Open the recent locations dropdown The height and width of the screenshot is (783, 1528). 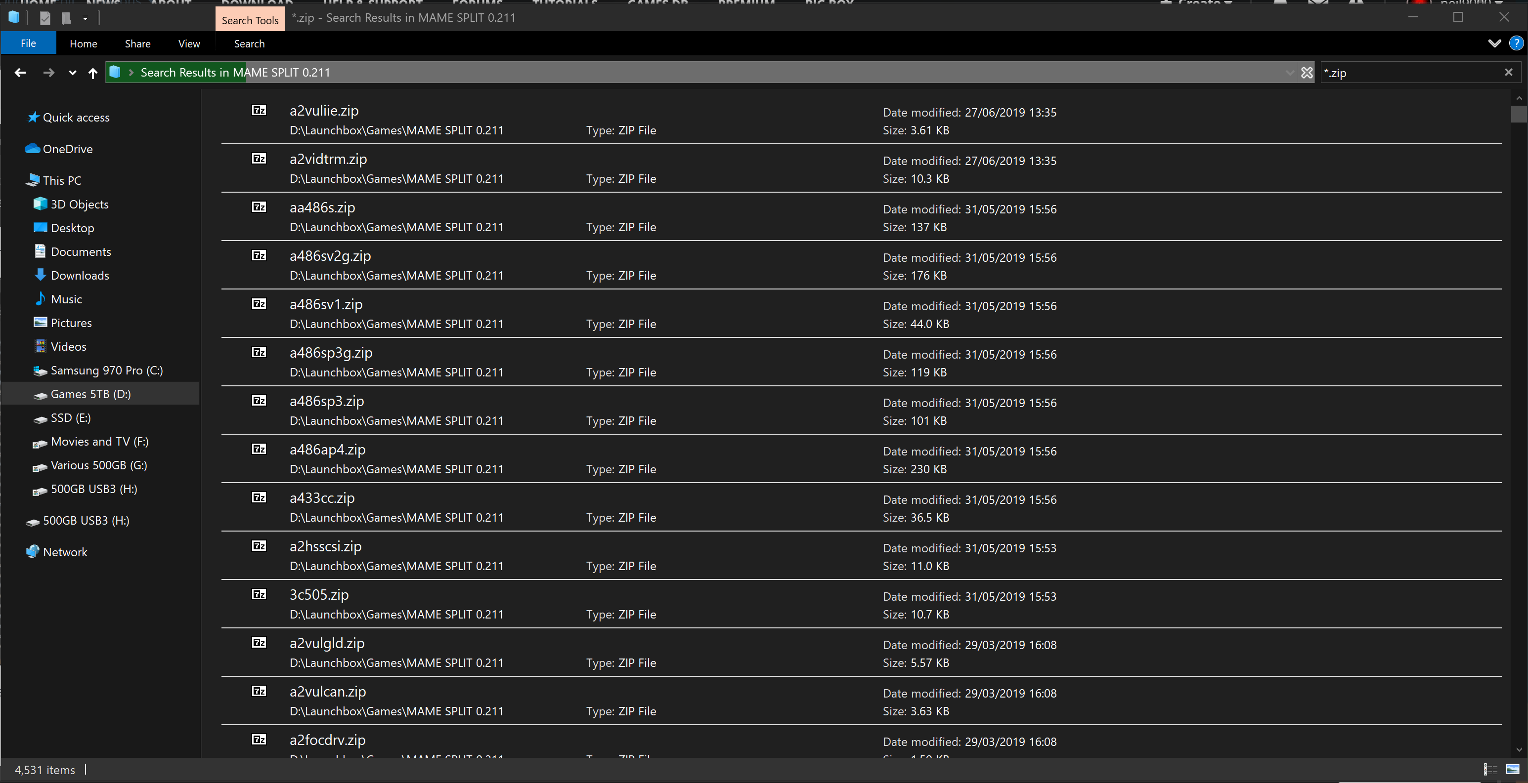click(x=72, y=73)
